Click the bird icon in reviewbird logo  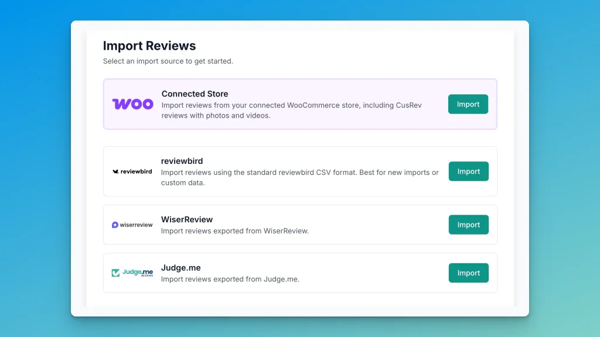[115, 171]
